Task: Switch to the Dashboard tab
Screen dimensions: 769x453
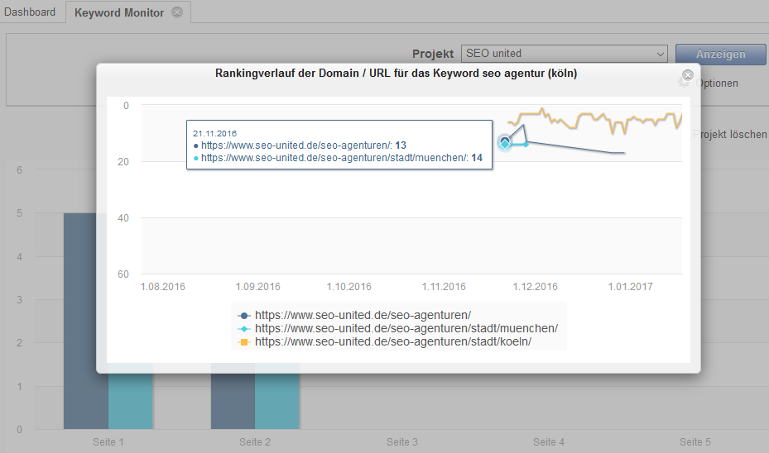Action: pyautogui.click(x=30, y=12)
